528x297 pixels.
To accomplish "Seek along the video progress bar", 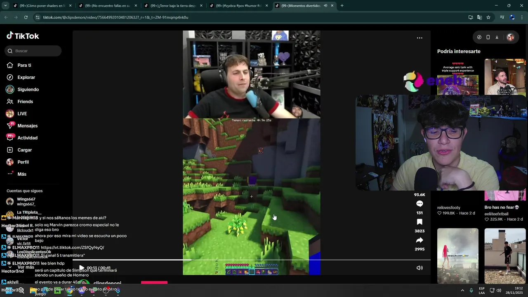I will pyautogui.click(x=252, y=260).
